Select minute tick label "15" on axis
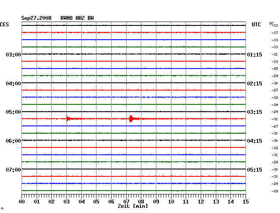Image resolution: width=280 pixels, height=213 pixels. pos(246,201)
